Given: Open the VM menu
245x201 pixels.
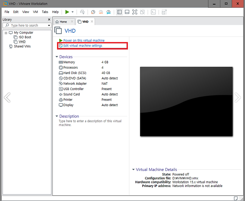Looking at the screenshot, I should point(35,12).
